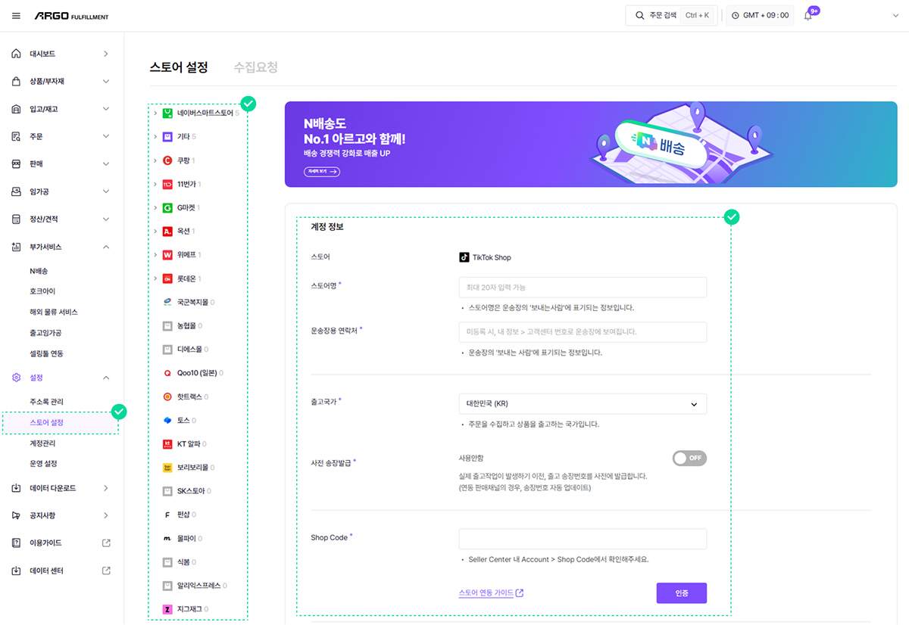Switch to the 수집요청 tab

255,67
